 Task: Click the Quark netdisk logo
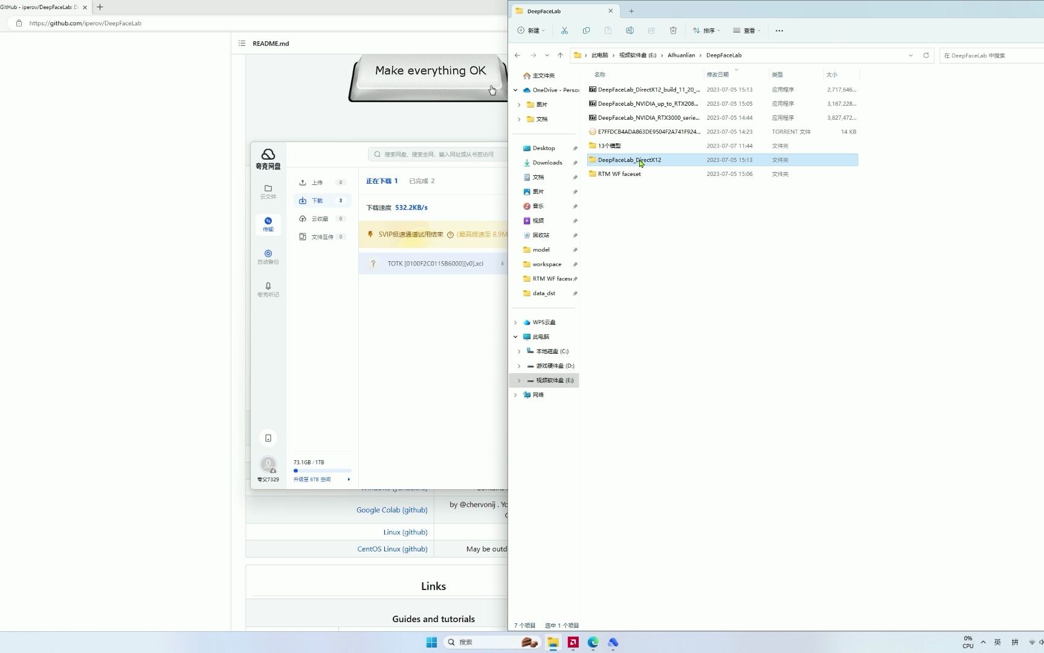(268, 158)
